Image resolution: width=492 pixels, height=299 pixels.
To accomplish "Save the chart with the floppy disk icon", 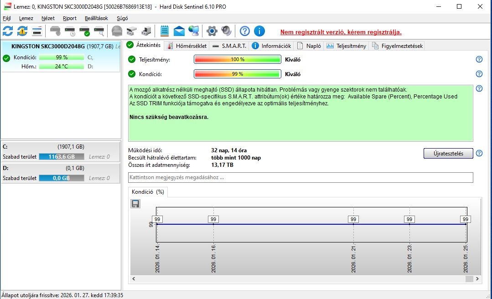I will [x=135, y=204].
